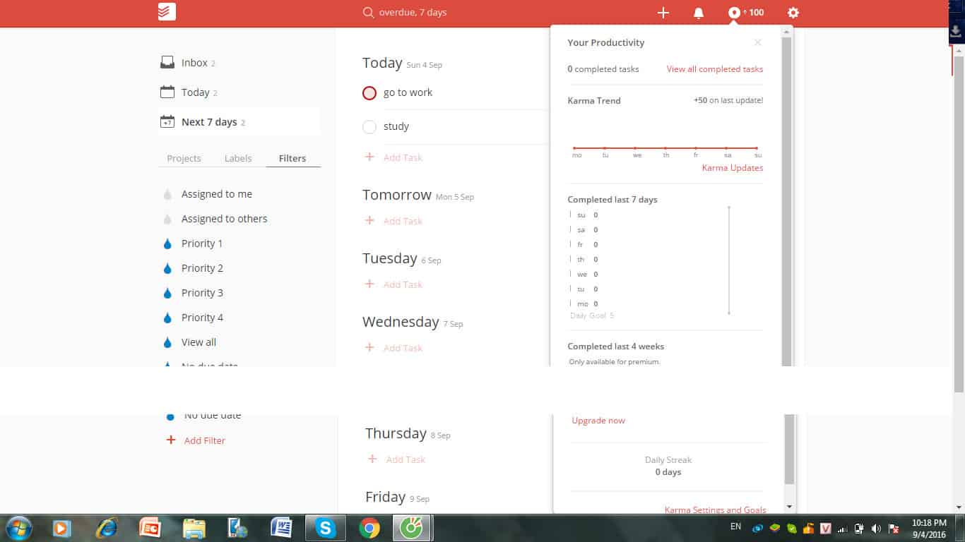965x542 pixels.
Task: Open notifications bell icon
Action: 699,13
